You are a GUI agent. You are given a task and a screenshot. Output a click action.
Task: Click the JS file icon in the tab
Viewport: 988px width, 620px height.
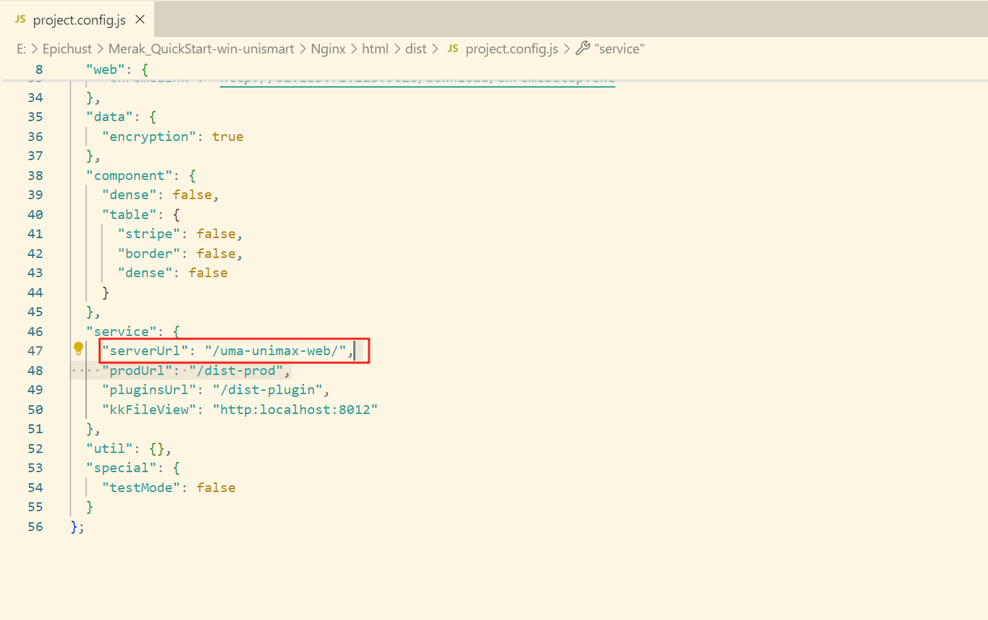pyautogui.click(x=21, y=20)
